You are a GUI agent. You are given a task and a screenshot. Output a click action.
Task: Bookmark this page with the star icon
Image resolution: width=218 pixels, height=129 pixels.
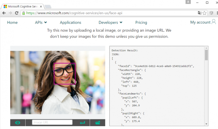[x=204, y=13]
